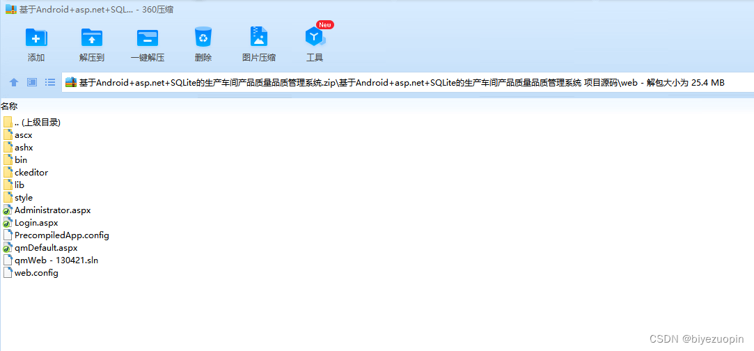
Task: Click the qmWeb - 130421.sln file icon
Action: coord(8,260)
